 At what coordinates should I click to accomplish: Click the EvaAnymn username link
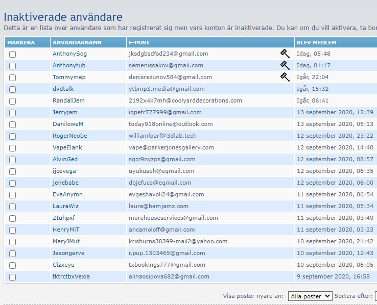67,194
